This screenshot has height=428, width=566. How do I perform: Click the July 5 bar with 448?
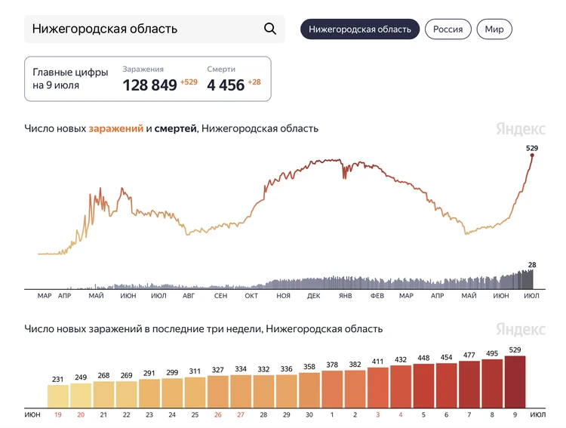point(423,386)
